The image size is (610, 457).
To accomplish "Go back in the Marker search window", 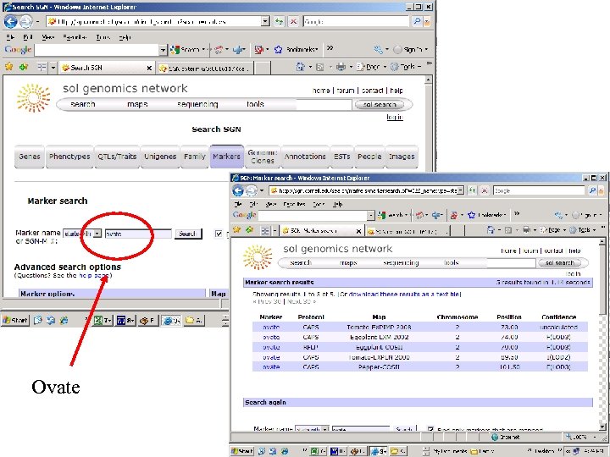I will coord(238,190).
